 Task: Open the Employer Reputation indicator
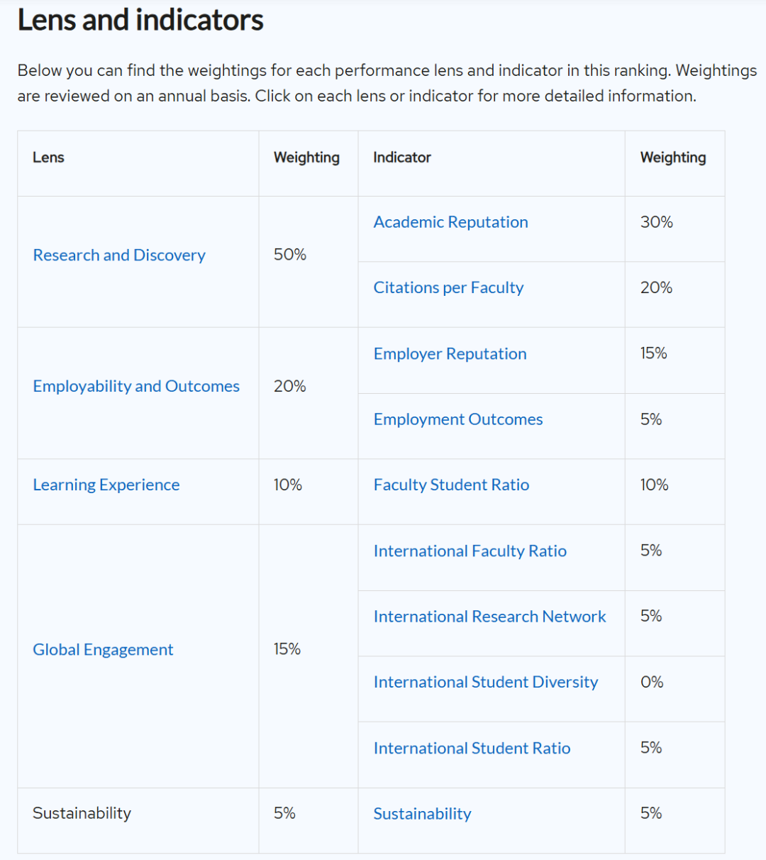coord(450,354)
